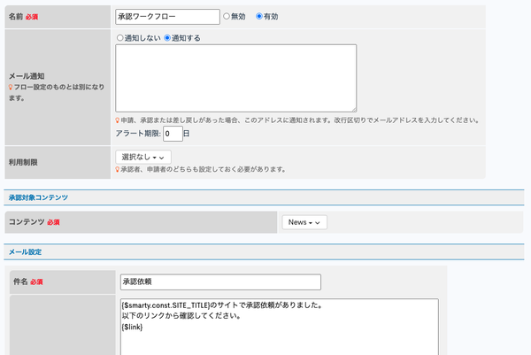Viewport: 531px width, 355px height.
Task: Click the hint bulb icon beside フロー設定のものとは別
Action: [11, 87]
